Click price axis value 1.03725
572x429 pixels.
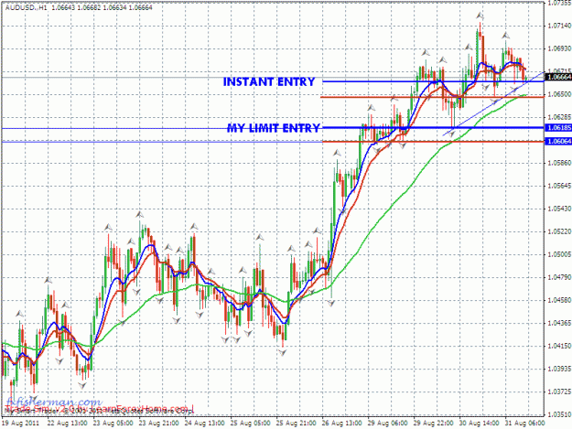tap(559, 391)
